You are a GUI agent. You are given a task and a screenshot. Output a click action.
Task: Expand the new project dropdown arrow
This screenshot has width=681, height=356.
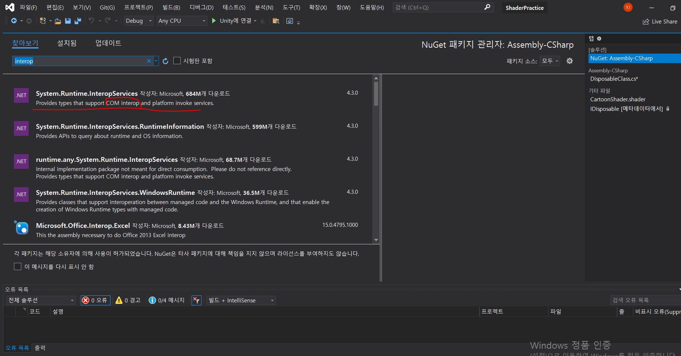click(x=50, y=21)
